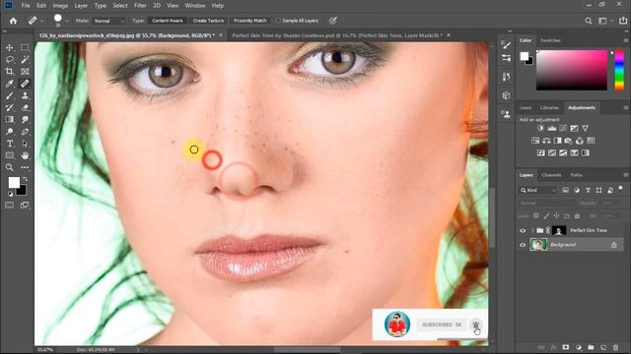This screenshot has height=354, width=631.
Task: Select the Rectangular Marquee tool
Action: (x=25, y=48)
